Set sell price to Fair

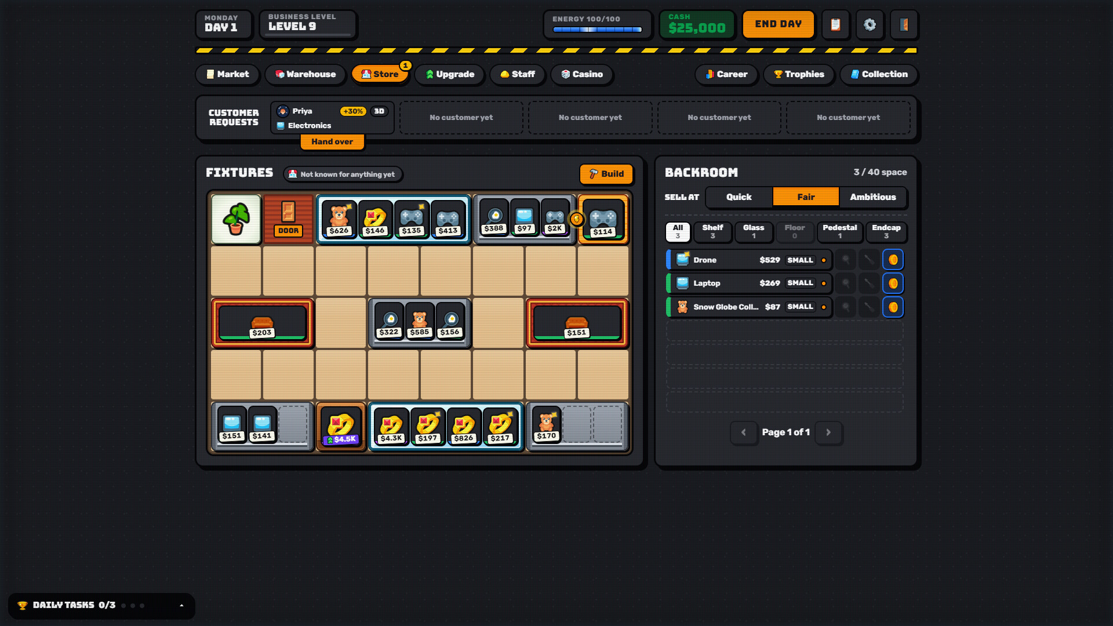coord(806,197)
